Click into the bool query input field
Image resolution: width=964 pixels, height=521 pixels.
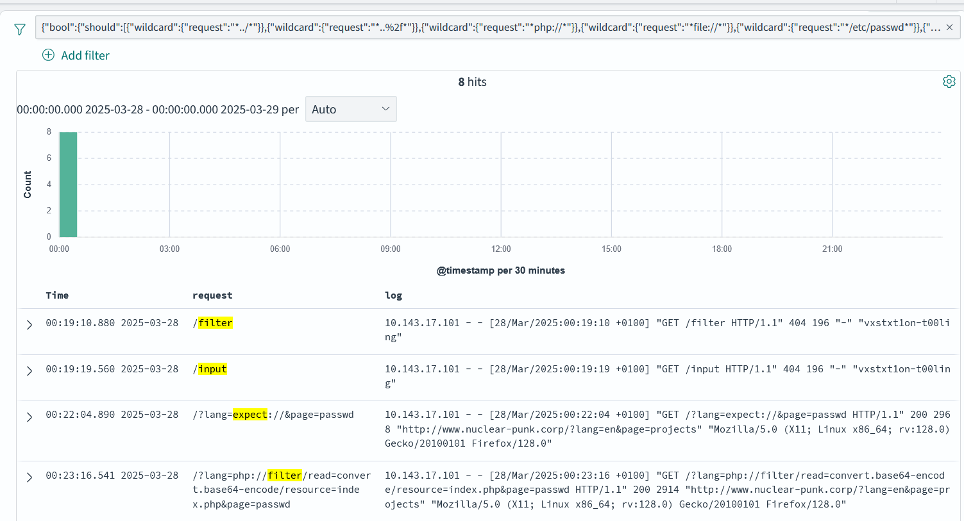(487, 28)
